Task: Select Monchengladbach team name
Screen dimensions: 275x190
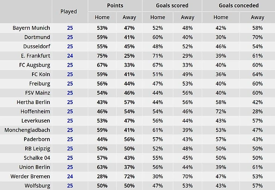Action: click(27, 130)
